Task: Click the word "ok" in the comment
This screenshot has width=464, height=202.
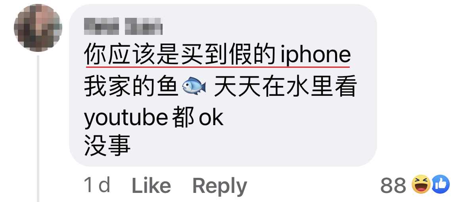Action: coord(211,118)
